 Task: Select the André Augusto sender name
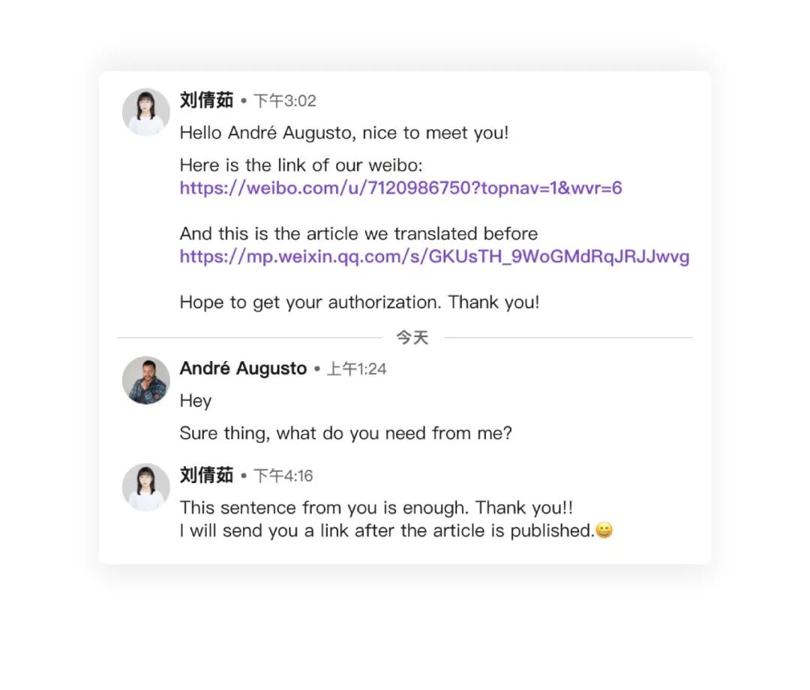pos(243,369)
